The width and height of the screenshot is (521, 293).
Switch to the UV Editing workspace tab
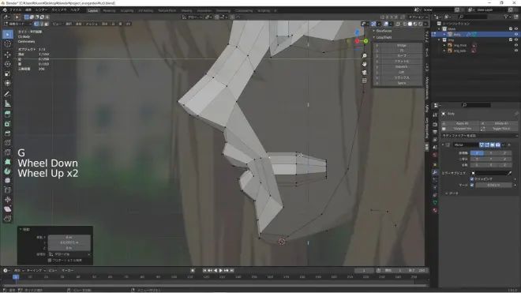[145, 10]
